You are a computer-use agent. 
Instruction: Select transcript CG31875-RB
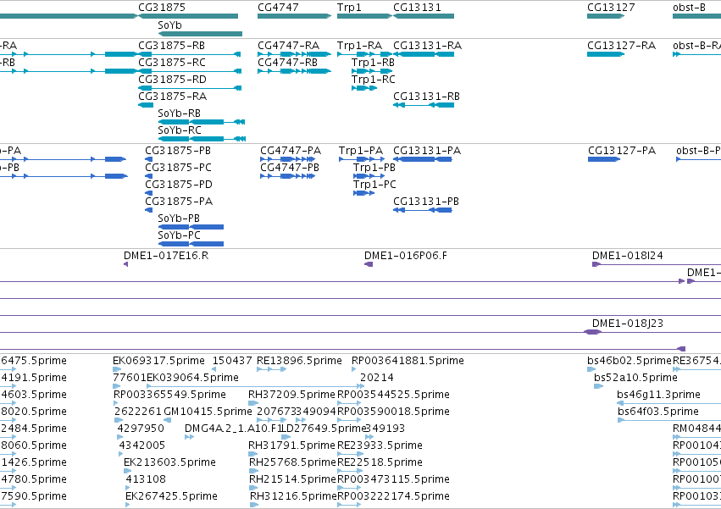click(190, 54)
